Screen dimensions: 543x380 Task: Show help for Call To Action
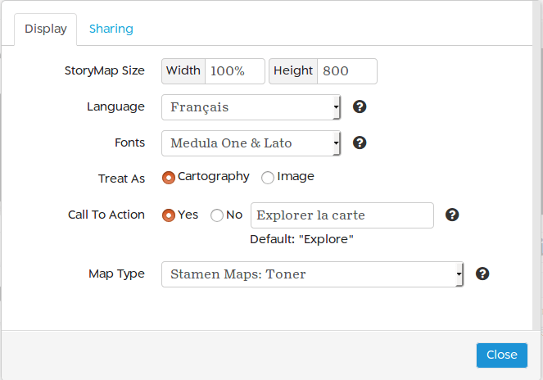point(452,215)
